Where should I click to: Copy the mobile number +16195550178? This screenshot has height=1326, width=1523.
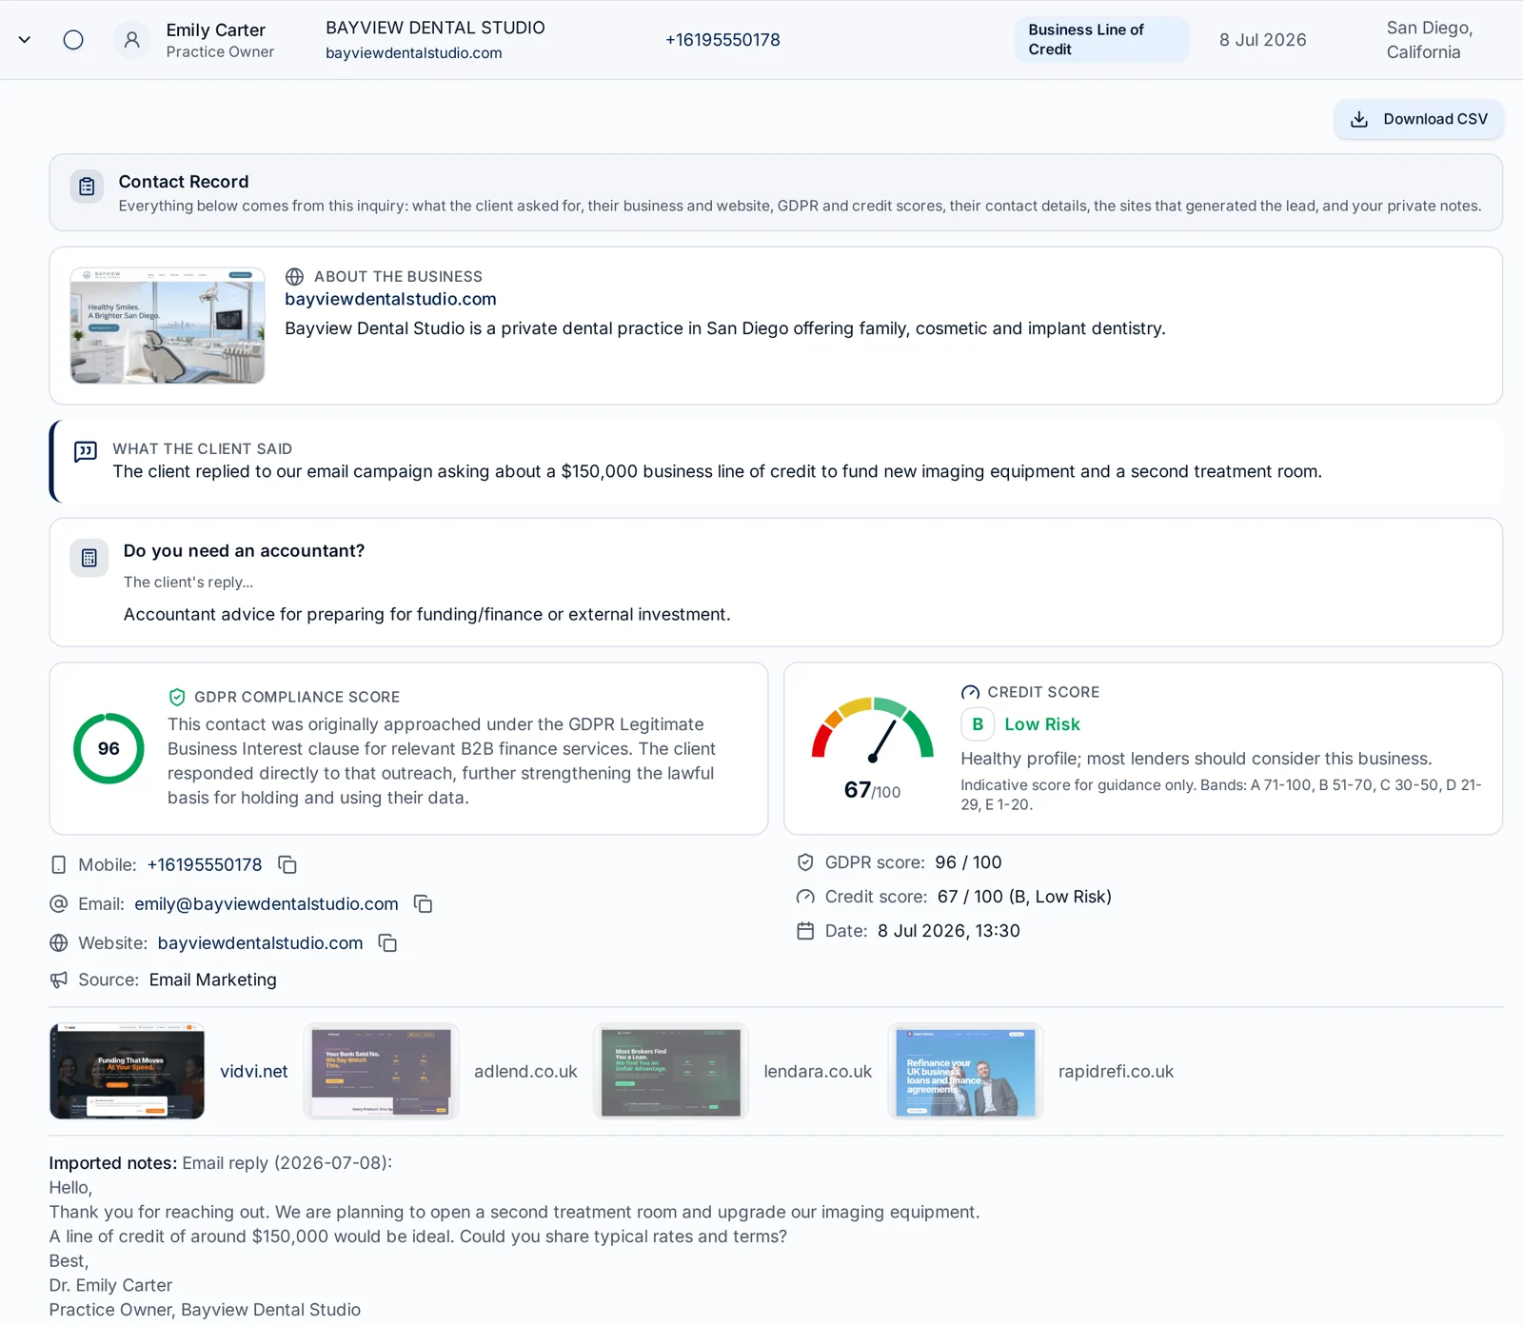click(287, 864)
